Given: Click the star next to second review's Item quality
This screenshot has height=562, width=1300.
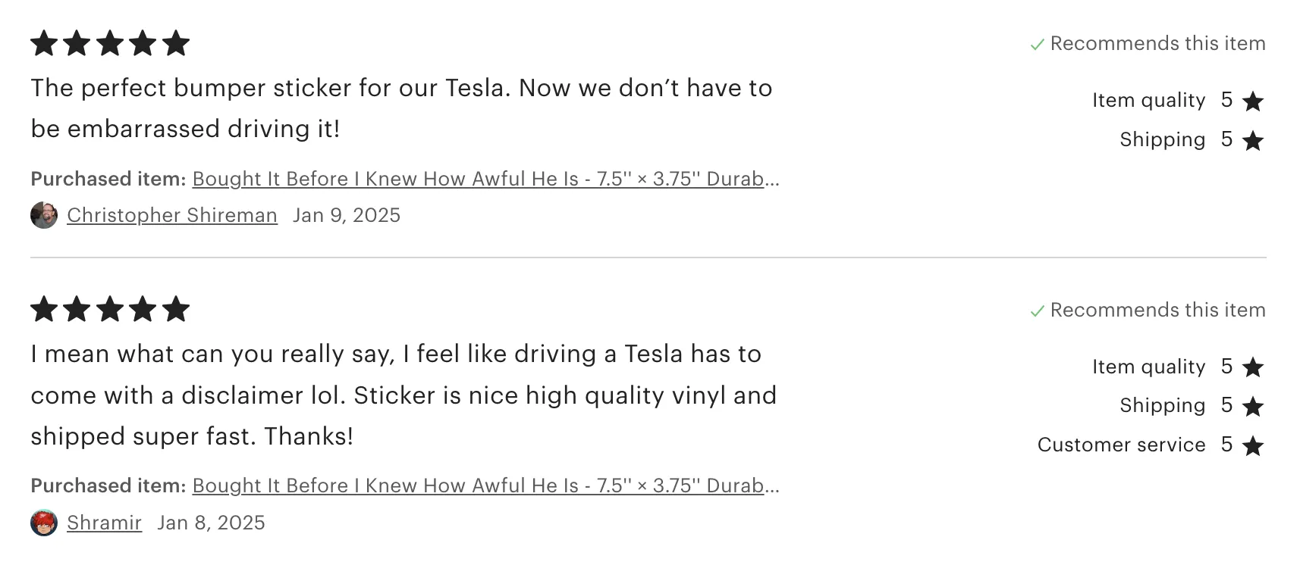Looking at the screenshot, I should 1253,367.
